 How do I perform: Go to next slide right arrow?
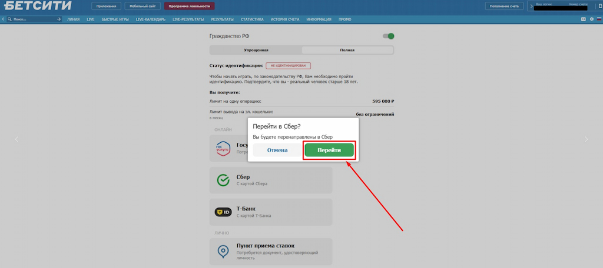586,139
